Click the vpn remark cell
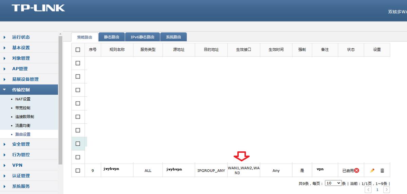Image resolution: width=407 pixels, height=194 pixels. (325, 170)
